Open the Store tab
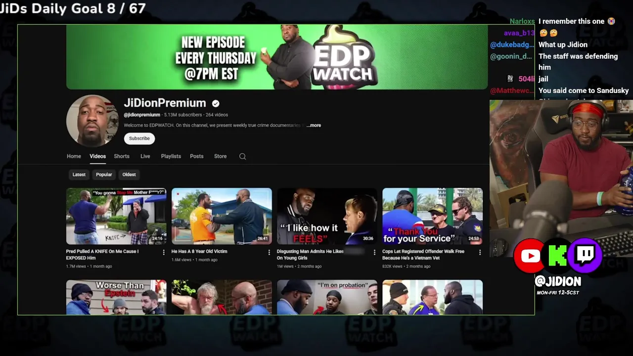This screenshot has width=633, height=356. tap(220, 156)
